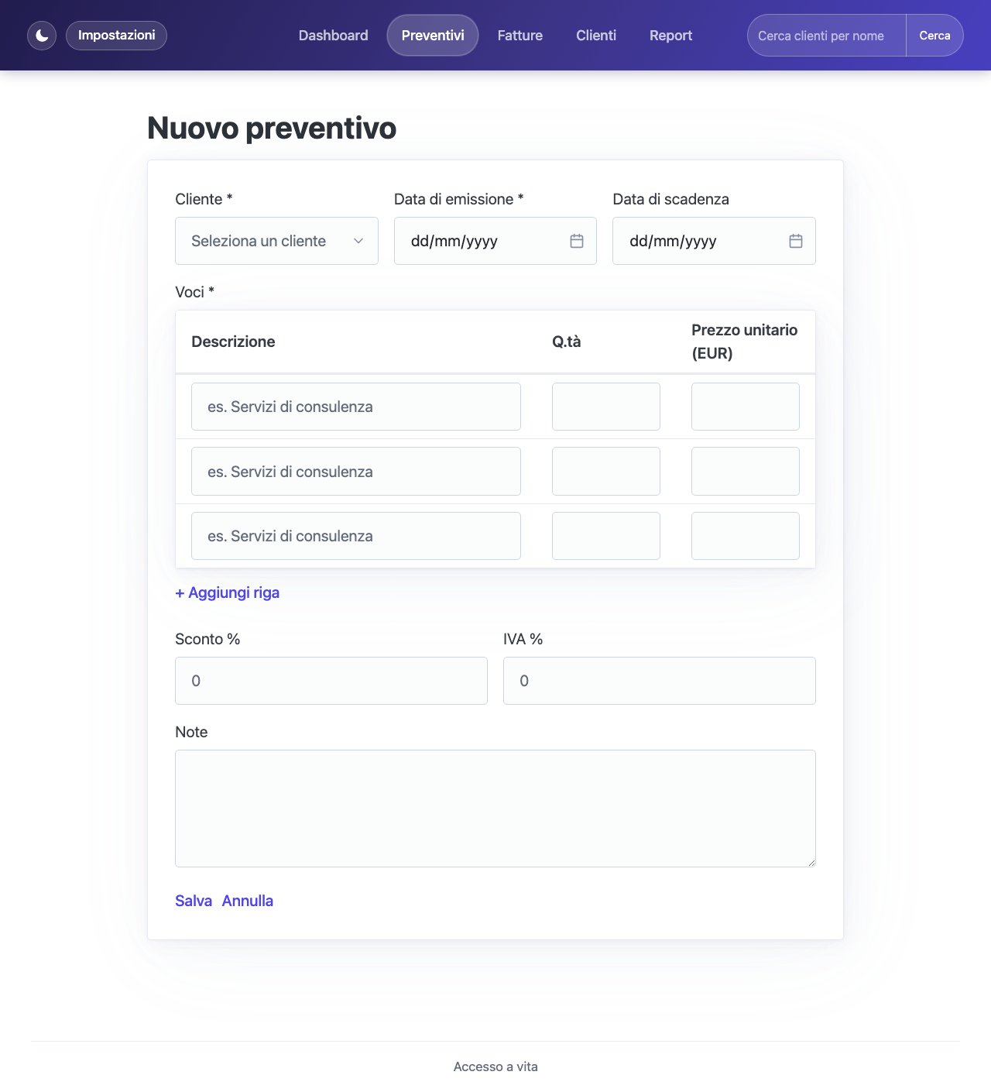Select the first row Prezzo unitario field
Viewport: 991px width, 1092px height.
(x=746, y=407)
